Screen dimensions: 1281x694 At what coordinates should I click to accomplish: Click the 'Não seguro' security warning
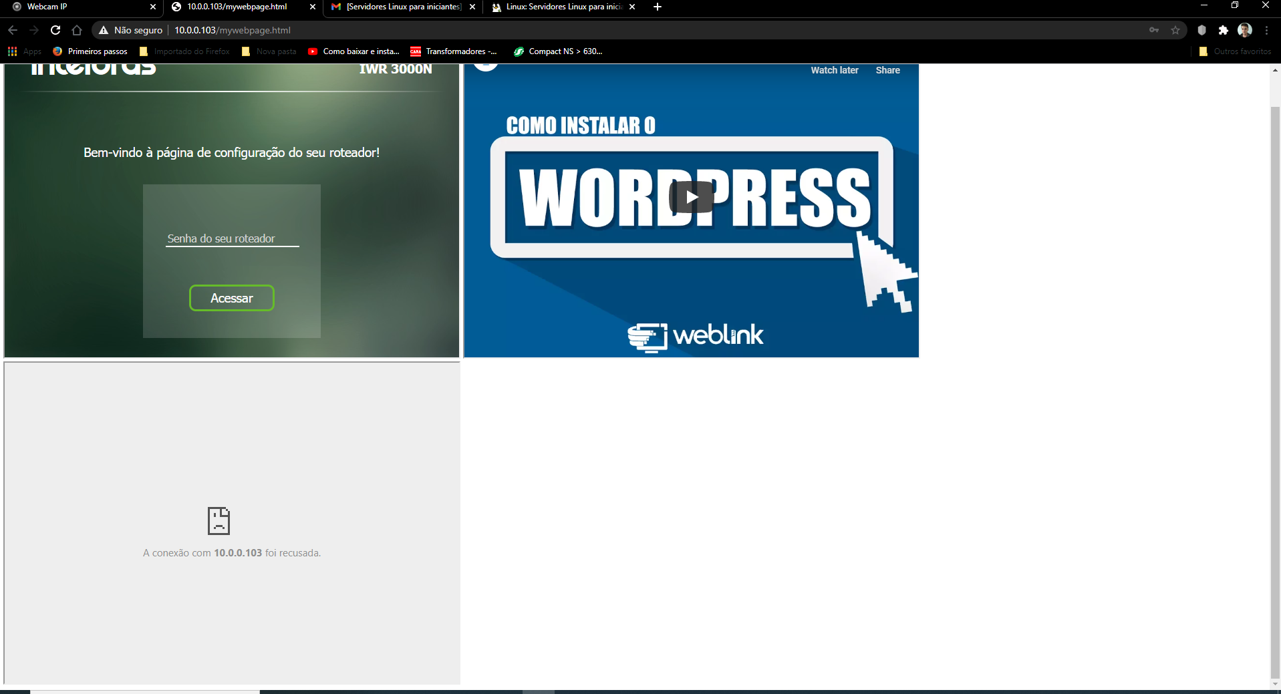[x=131, y=30]
